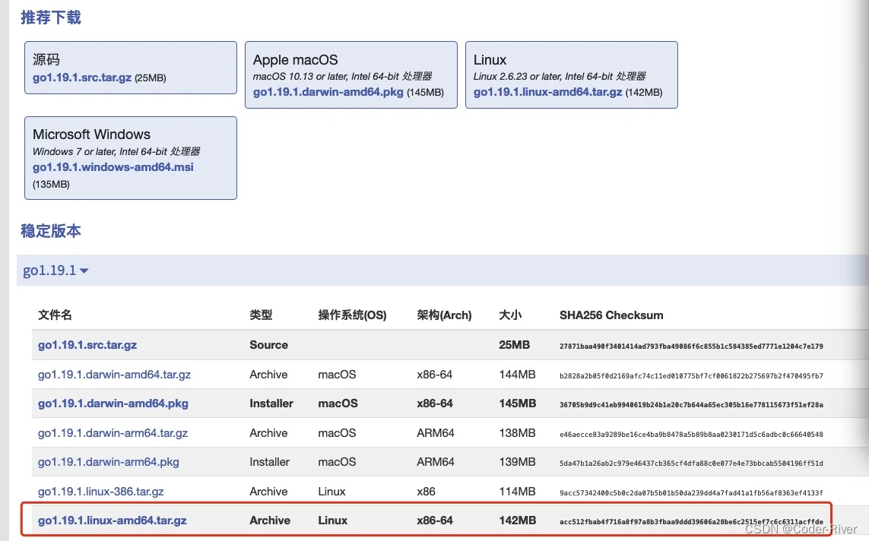Click Installer cell in darwin-arm64.pkg row

[x=269, y=462]
